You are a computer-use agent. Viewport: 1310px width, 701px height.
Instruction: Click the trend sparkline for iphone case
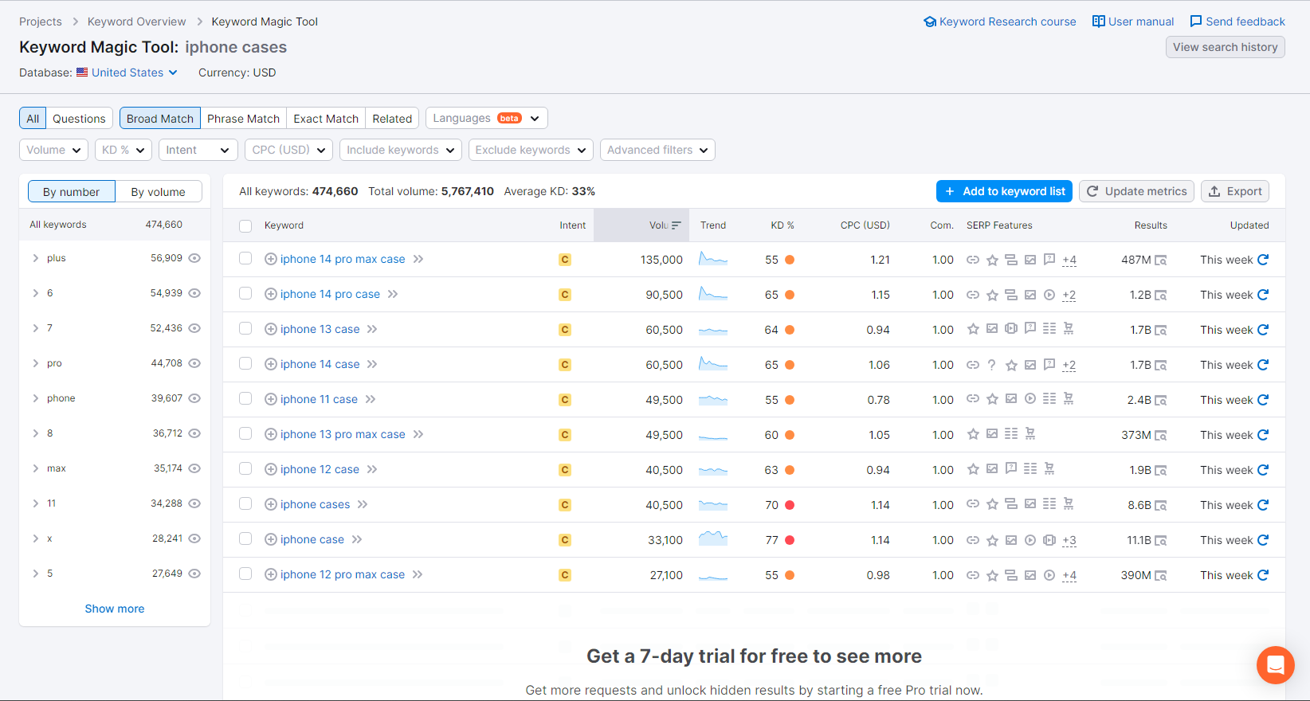coord(713,539)
